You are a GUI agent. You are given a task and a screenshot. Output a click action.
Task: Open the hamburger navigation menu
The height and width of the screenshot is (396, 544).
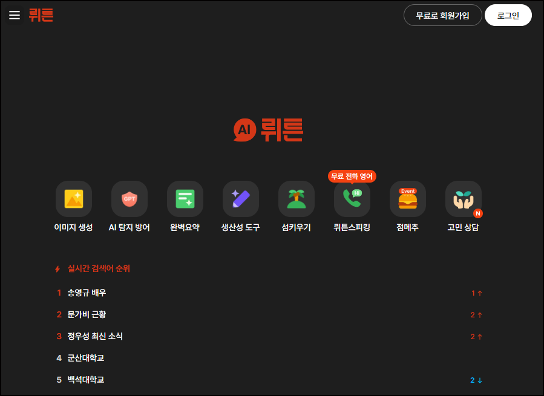pyautogui.click(x=14, y=15)
